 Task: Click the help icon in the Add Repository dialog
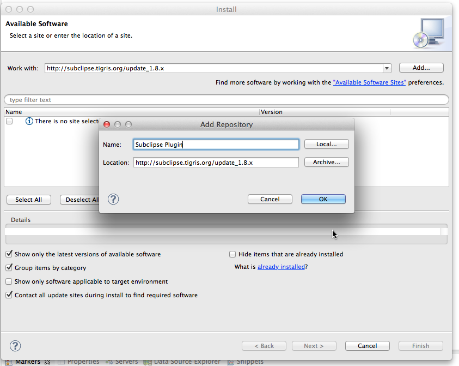tap(113, 199)
